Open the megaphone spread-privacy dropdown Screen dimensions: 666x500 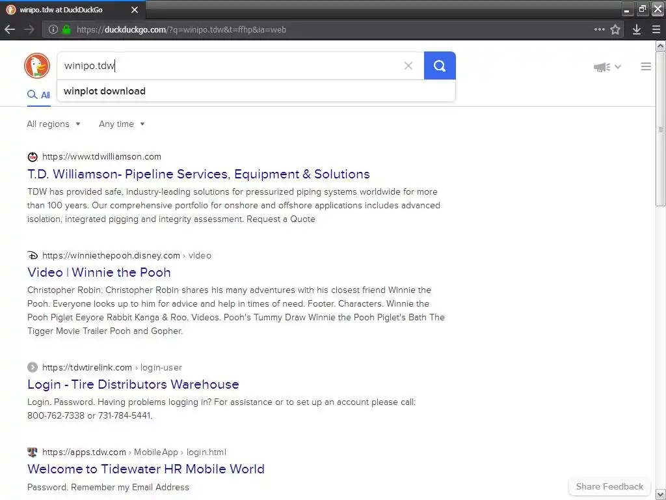[607, 67]
